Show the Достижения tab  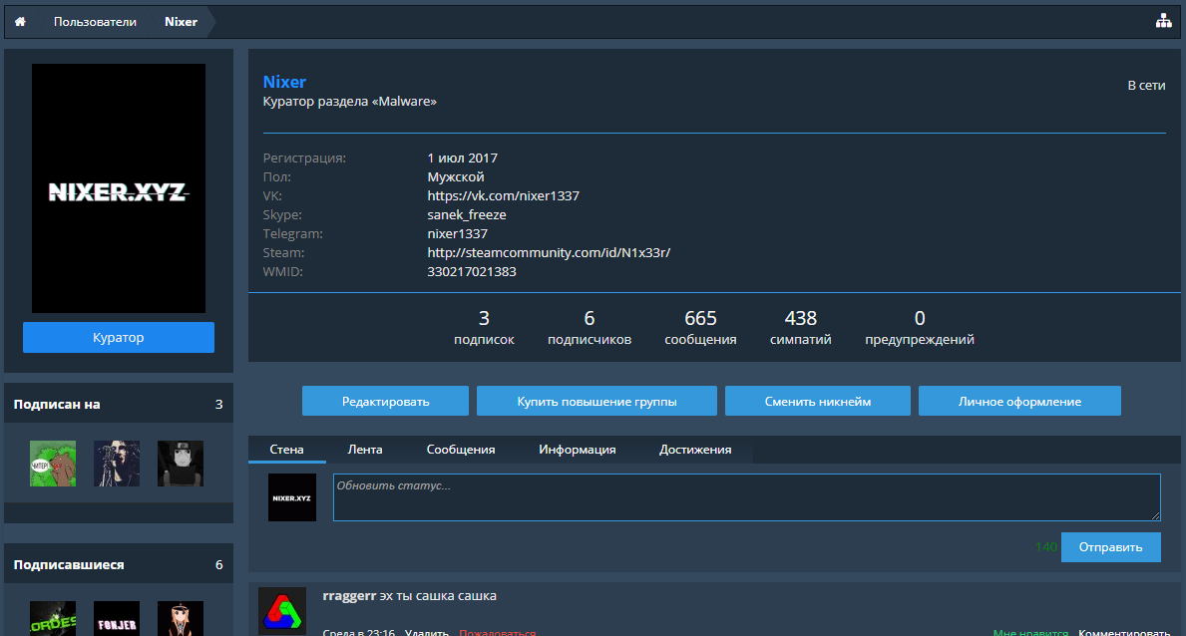(695, 450)
